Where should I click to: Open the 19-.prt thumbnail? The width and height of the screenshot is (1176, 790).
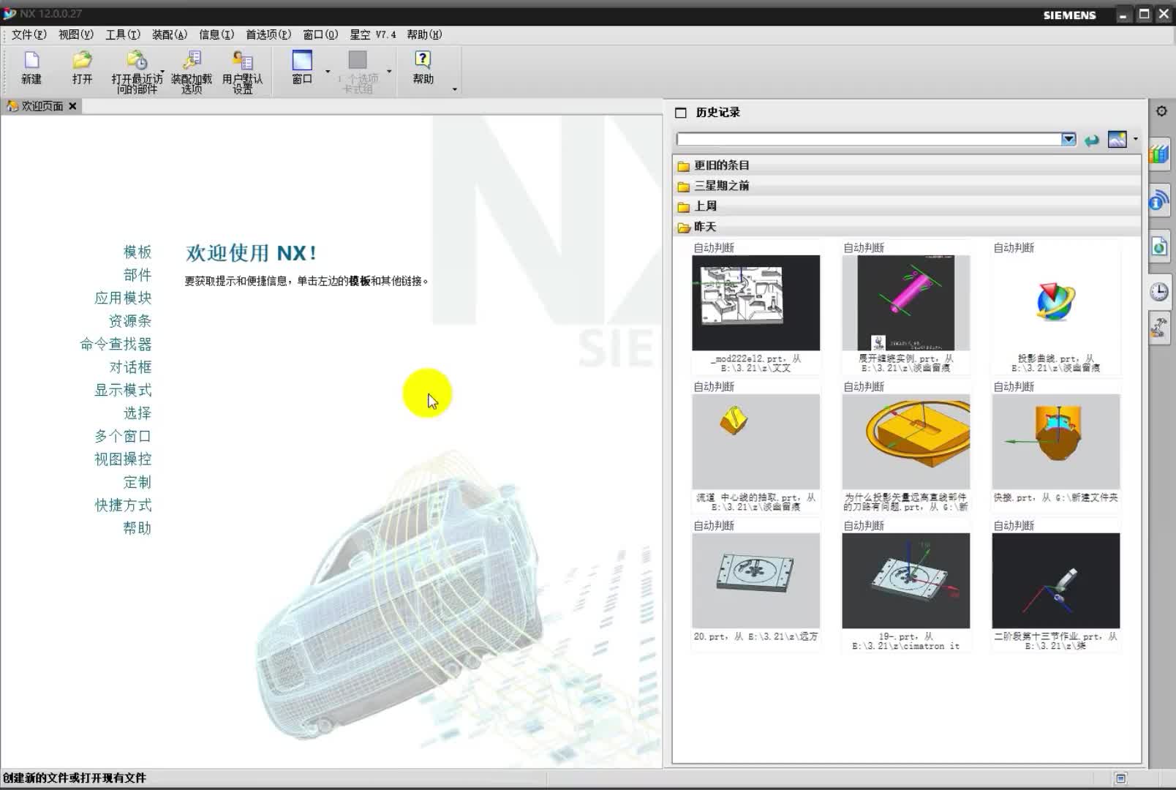pyautogui.click(x=905, y=581)
